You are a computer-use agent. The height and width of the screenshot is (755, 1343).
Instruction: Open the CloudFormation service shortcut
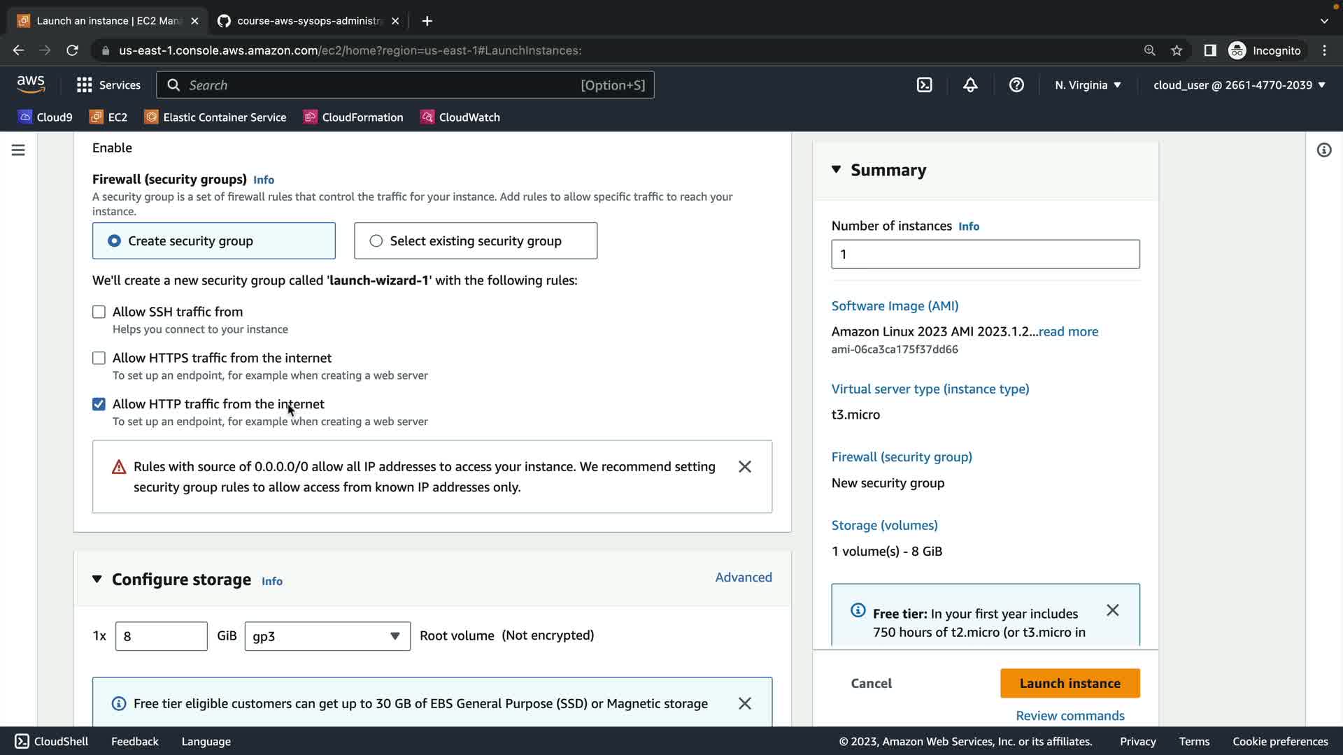click(x=353, y=117)
